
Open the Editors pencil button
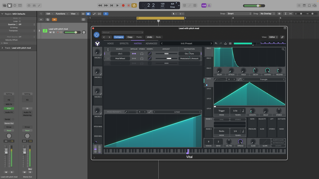(x=39, y=5)
